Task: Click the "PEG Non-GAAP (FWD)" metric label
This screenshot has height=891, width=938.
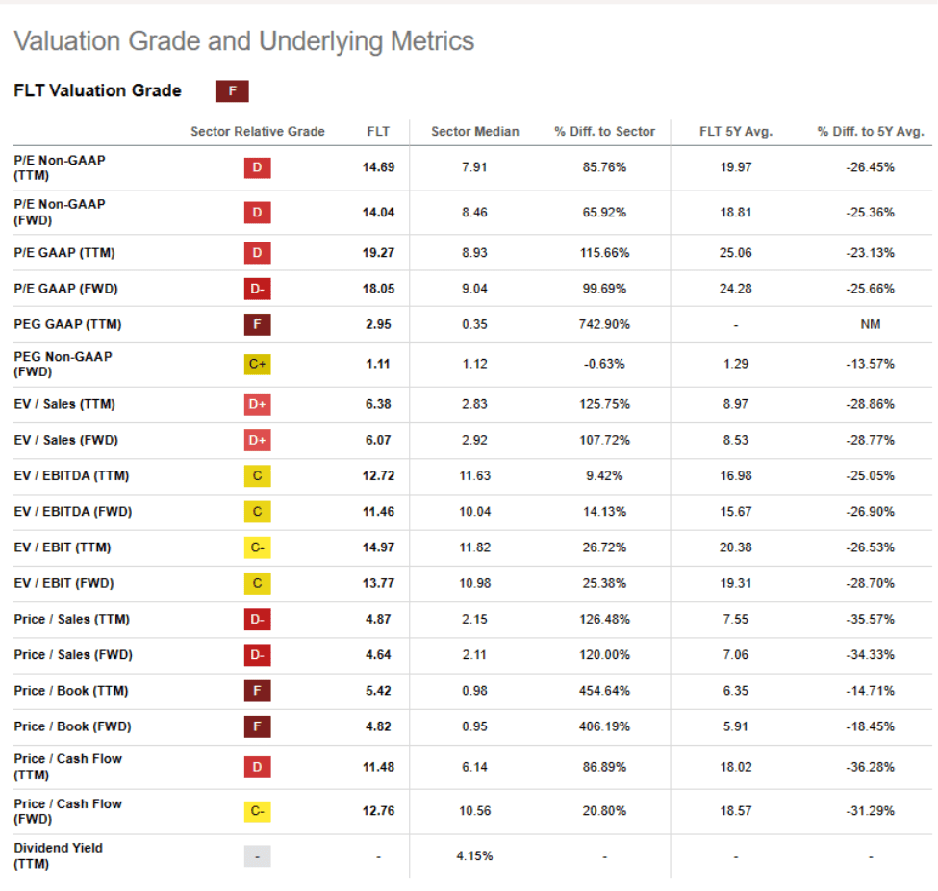Action: tap(63, 364)
